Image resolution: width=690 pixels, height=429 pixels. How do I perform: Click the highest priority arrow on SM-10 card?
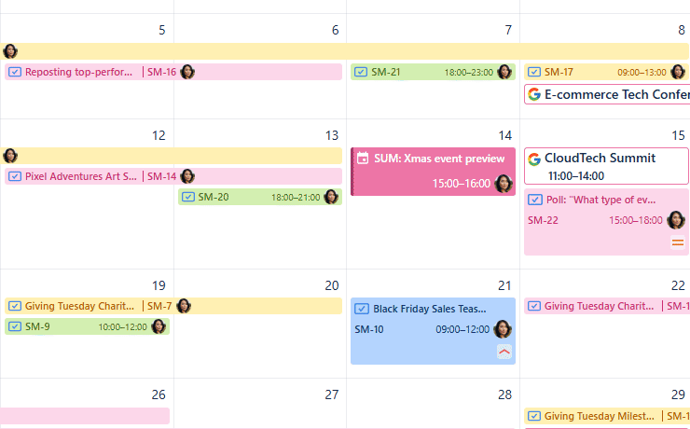coord(504,352)
